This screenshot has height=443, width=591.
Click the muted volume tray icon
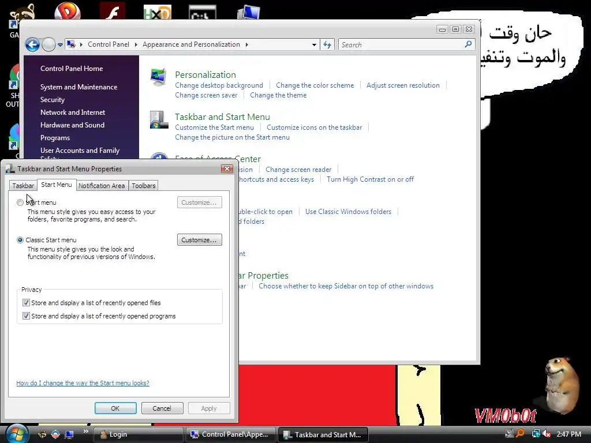click(x=547, y=434)
